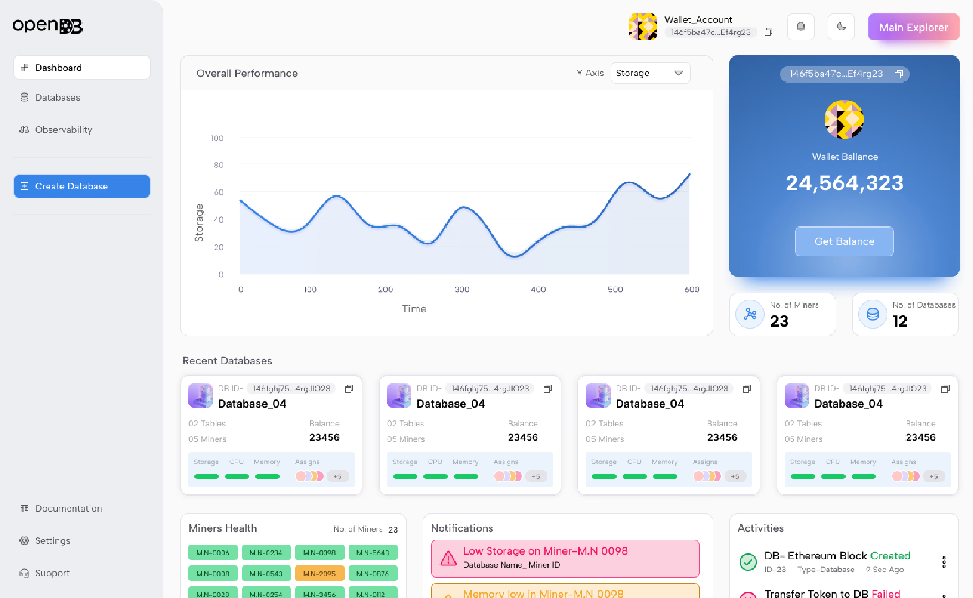
Task: Click the Main Explorer button
Action: [x=913, y=27]
